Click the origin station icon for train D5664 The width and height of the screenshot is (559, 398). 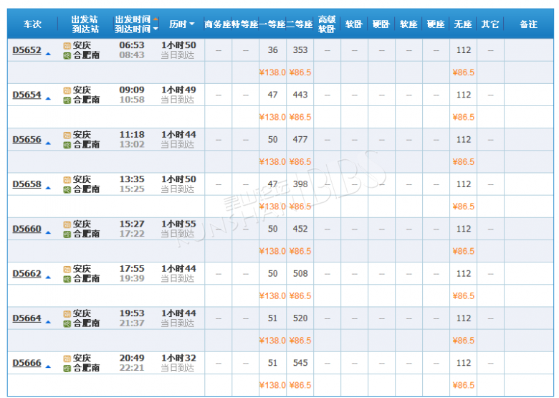pyautogui.click(x=67, y=314)
